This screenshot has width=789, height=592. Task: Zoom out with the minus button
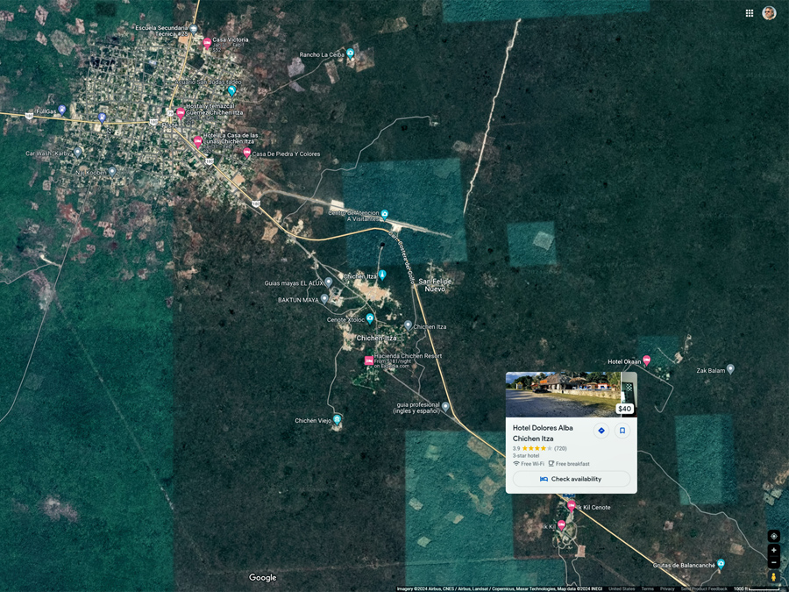pyautogui.click(x=773, y=561)
